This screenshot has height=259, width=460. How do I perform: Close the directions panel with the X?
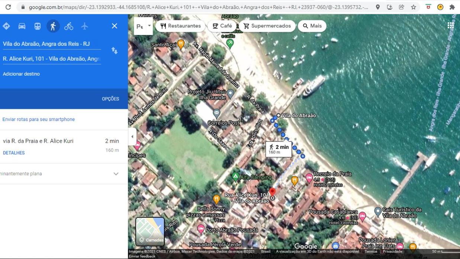pos(115,26)
